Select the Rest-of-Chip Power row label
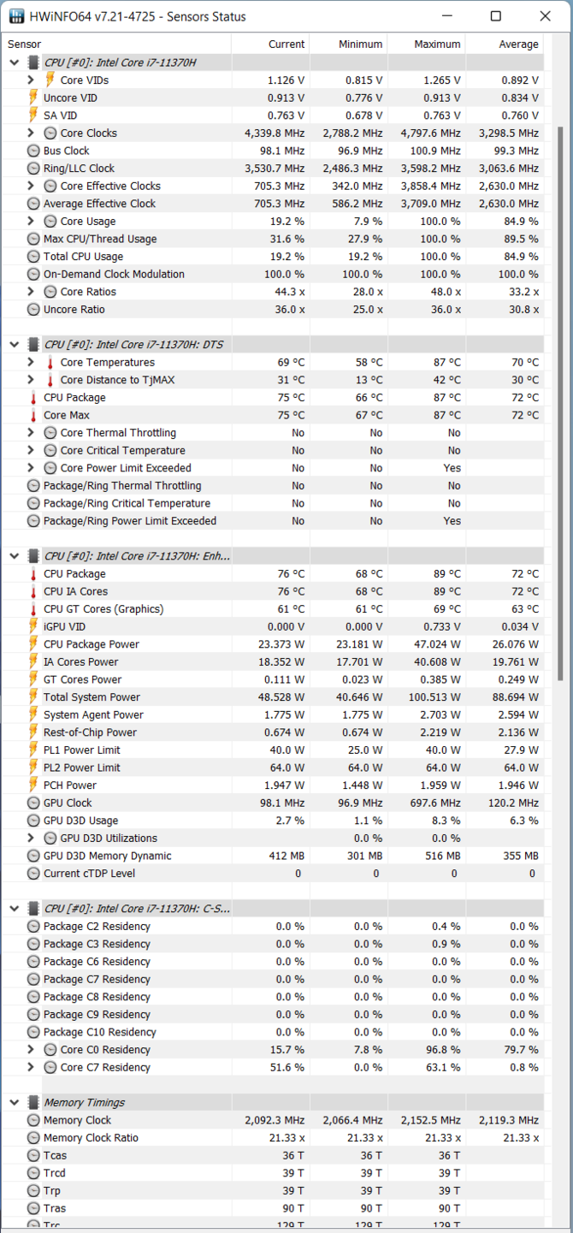 pos(90,732)
